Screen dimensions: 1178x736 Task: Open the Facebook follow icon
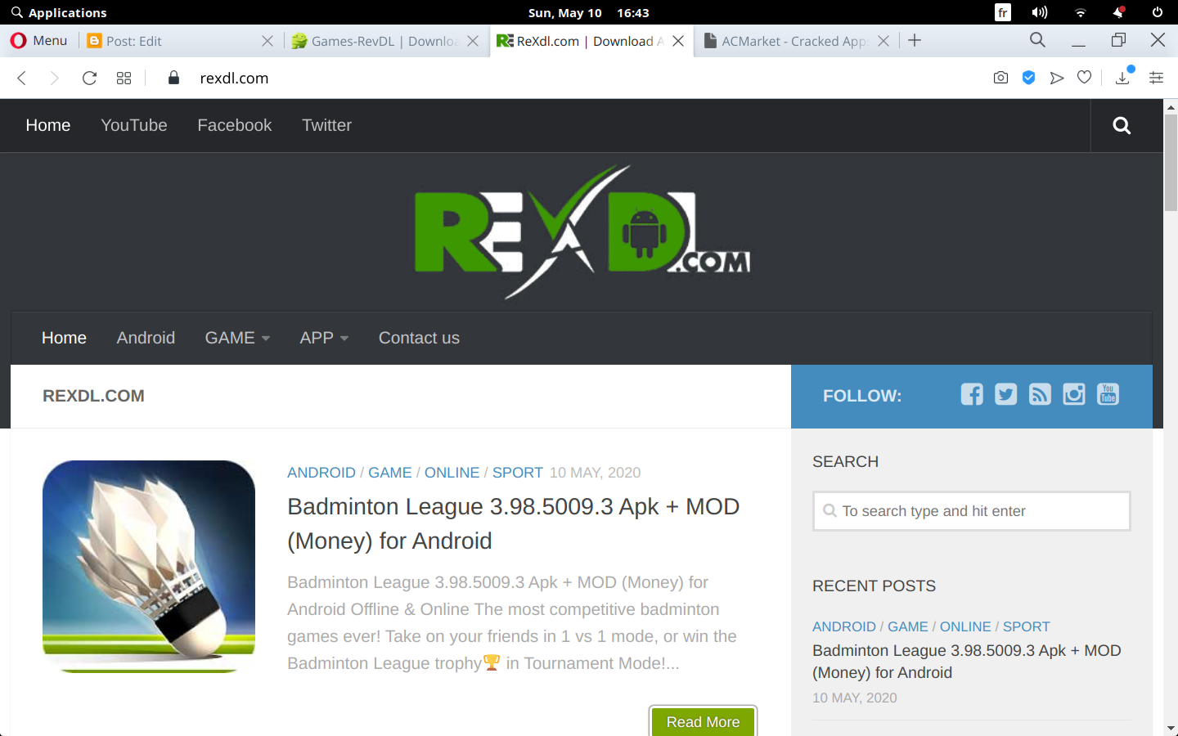(x=972, y=394)
